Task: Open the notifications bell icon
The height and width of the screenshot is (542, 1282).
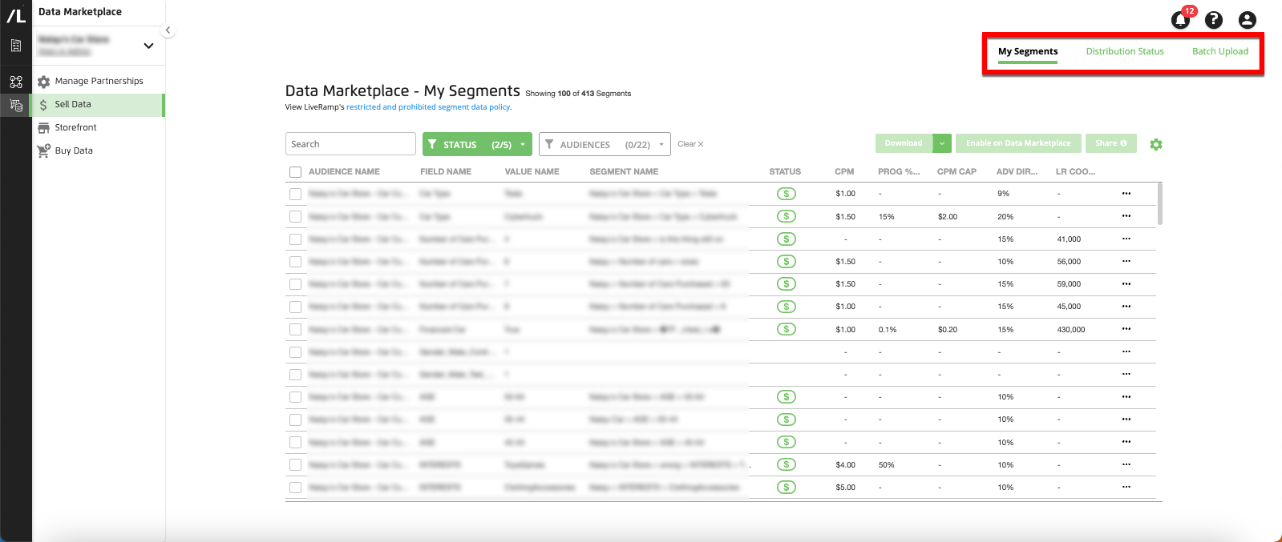Action: (x=1180, y=20)
